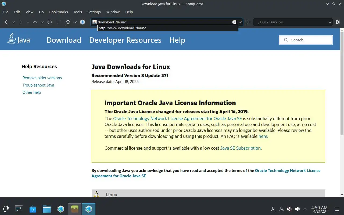Switch to the Minecraft block taskbar app

[x=75, y=209]
